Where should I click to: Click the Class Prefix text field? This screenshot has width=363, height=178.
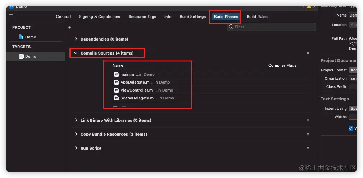(353, 86)
